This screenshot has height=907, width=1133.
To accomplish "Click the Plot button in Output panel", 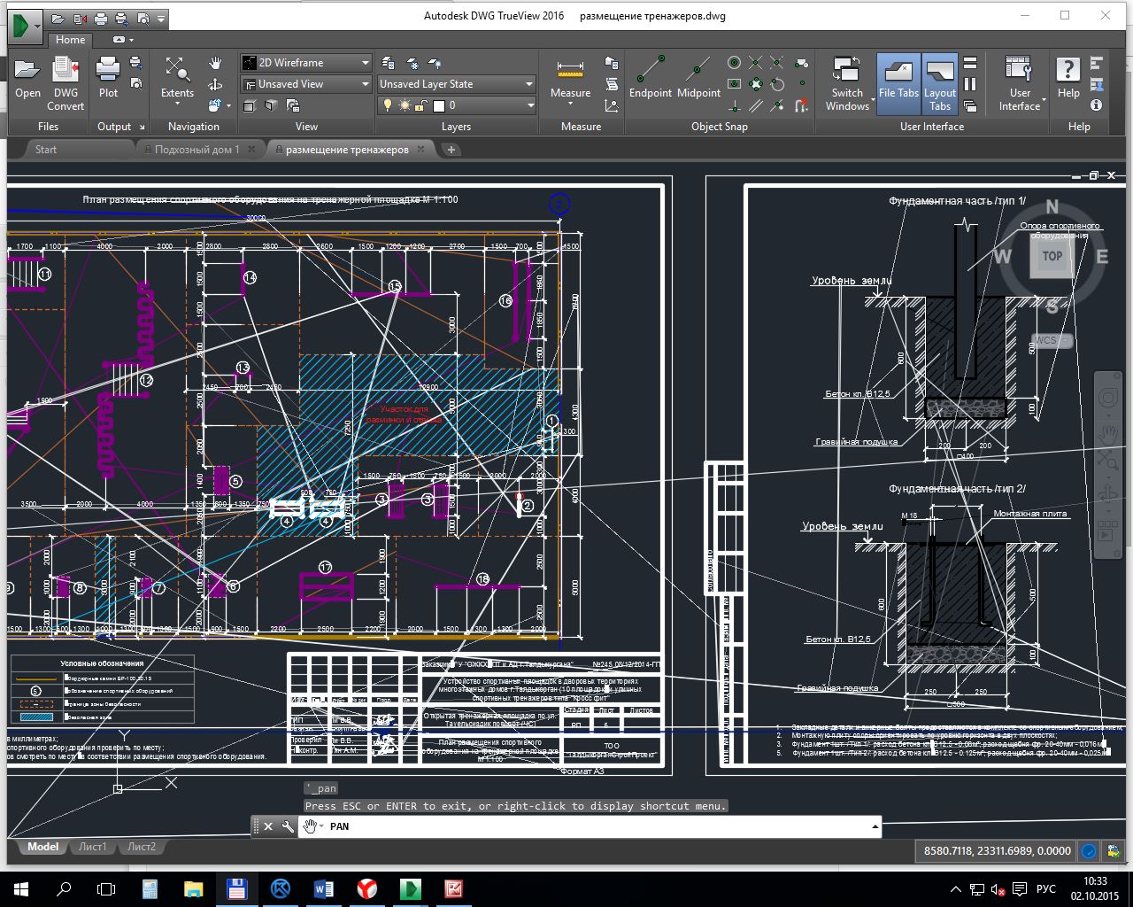I will 108,78.
